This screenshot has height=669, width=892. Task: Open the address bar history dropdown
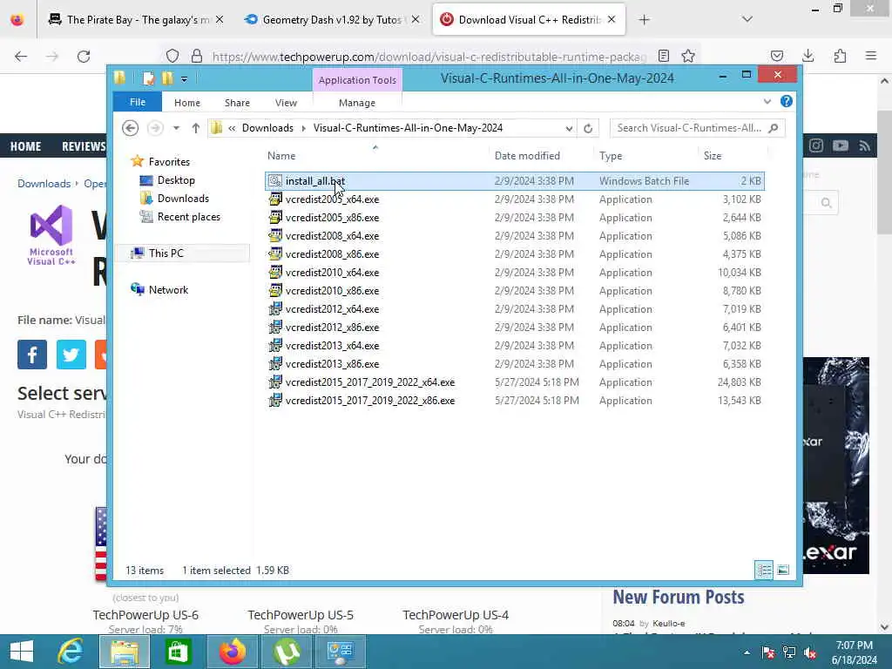coord(569,129)
